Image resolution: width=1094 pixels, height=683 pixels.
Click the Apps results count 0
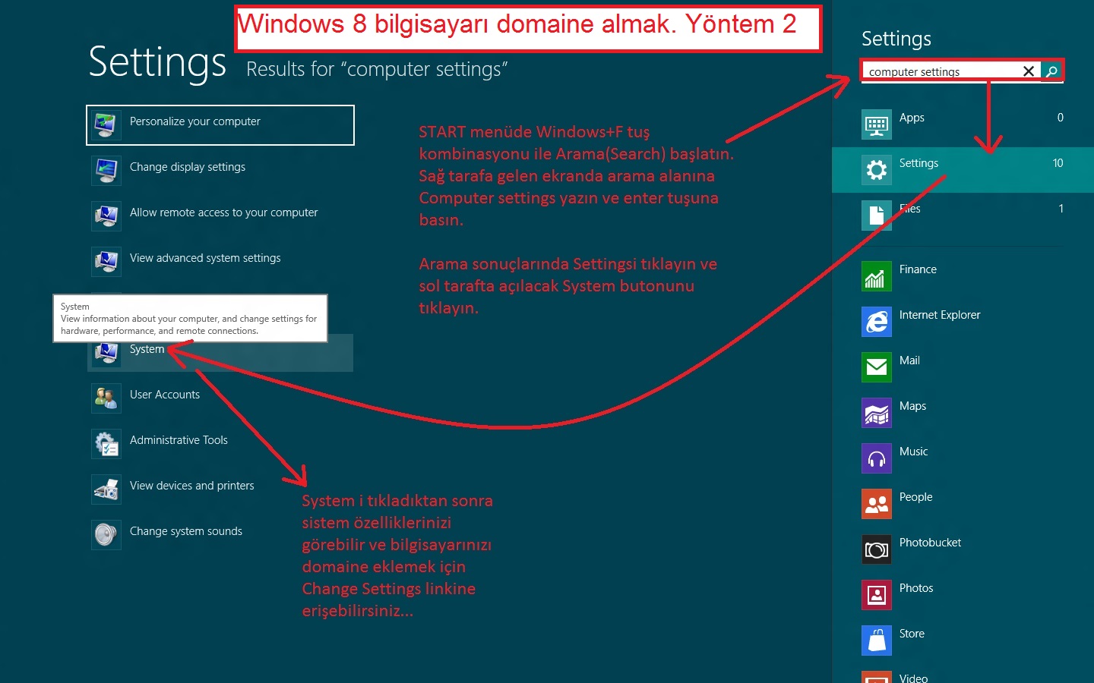coord(1060,118)
